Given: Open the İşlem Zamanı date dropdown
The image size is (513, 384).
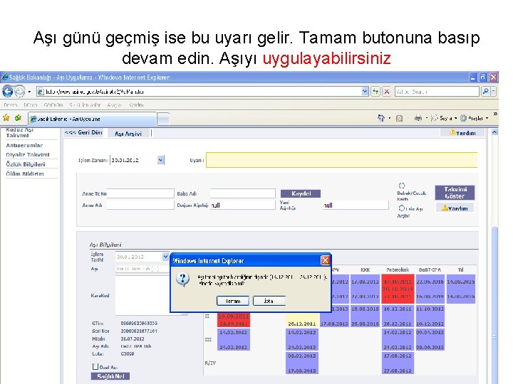Looking at the screenshot, I should point(160,160).
